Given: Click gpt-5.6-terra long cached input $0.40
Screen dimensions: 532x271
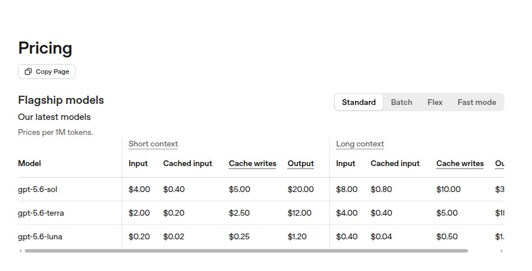Looking at the screenshot, I should [381, 213].
